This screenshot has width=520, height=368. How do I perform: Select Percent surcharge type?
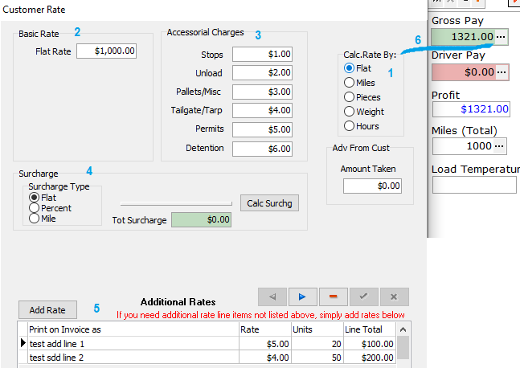(x=35, y=208)
